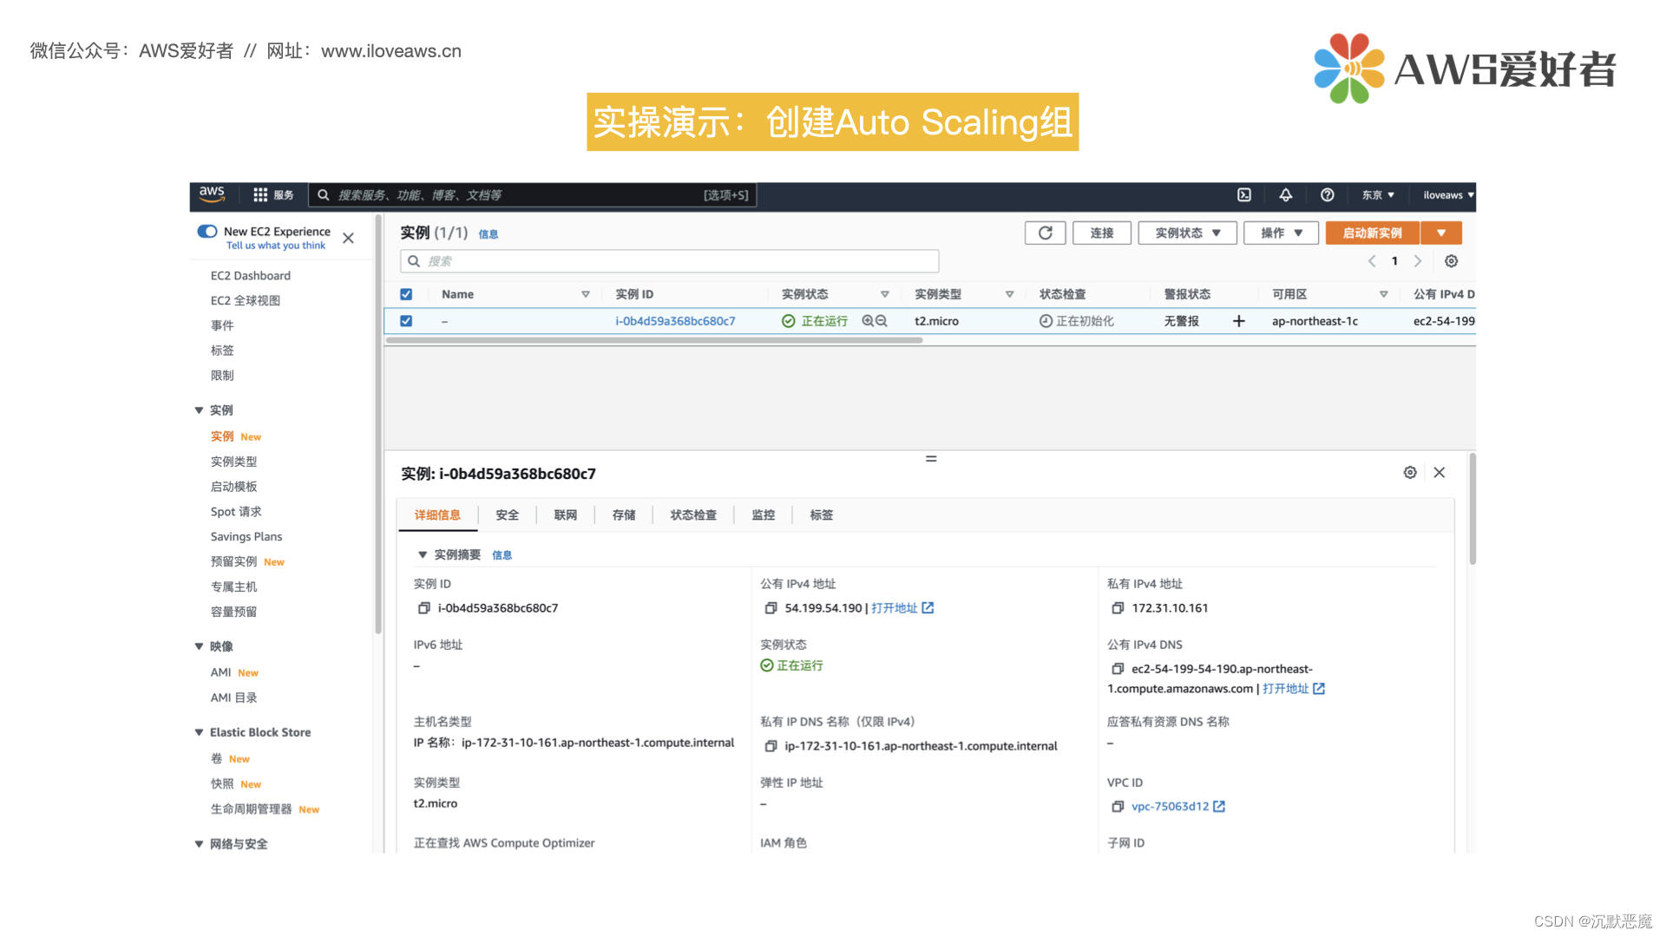The image size is (1666, 937).
Task: Open AMI item in sidebar
Action: pyautogui.click(x=220, y=672)
